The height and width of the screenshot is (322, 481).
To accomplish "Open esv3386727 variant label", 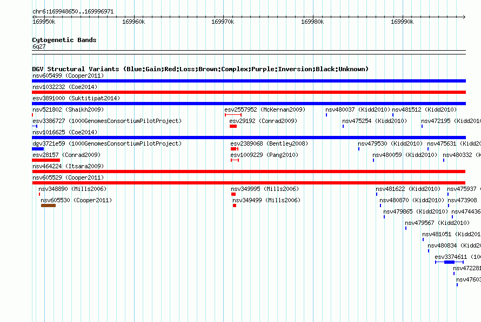I will [107, 121].
